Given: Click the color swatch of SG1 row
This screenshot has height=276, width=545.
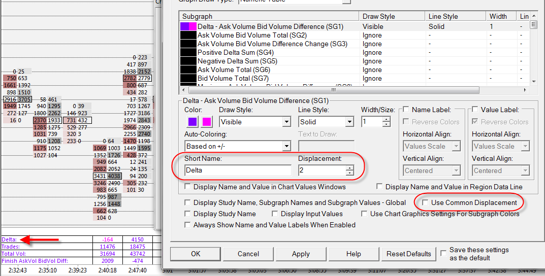Looking at the screenshot, I should [x=188, y=26].
